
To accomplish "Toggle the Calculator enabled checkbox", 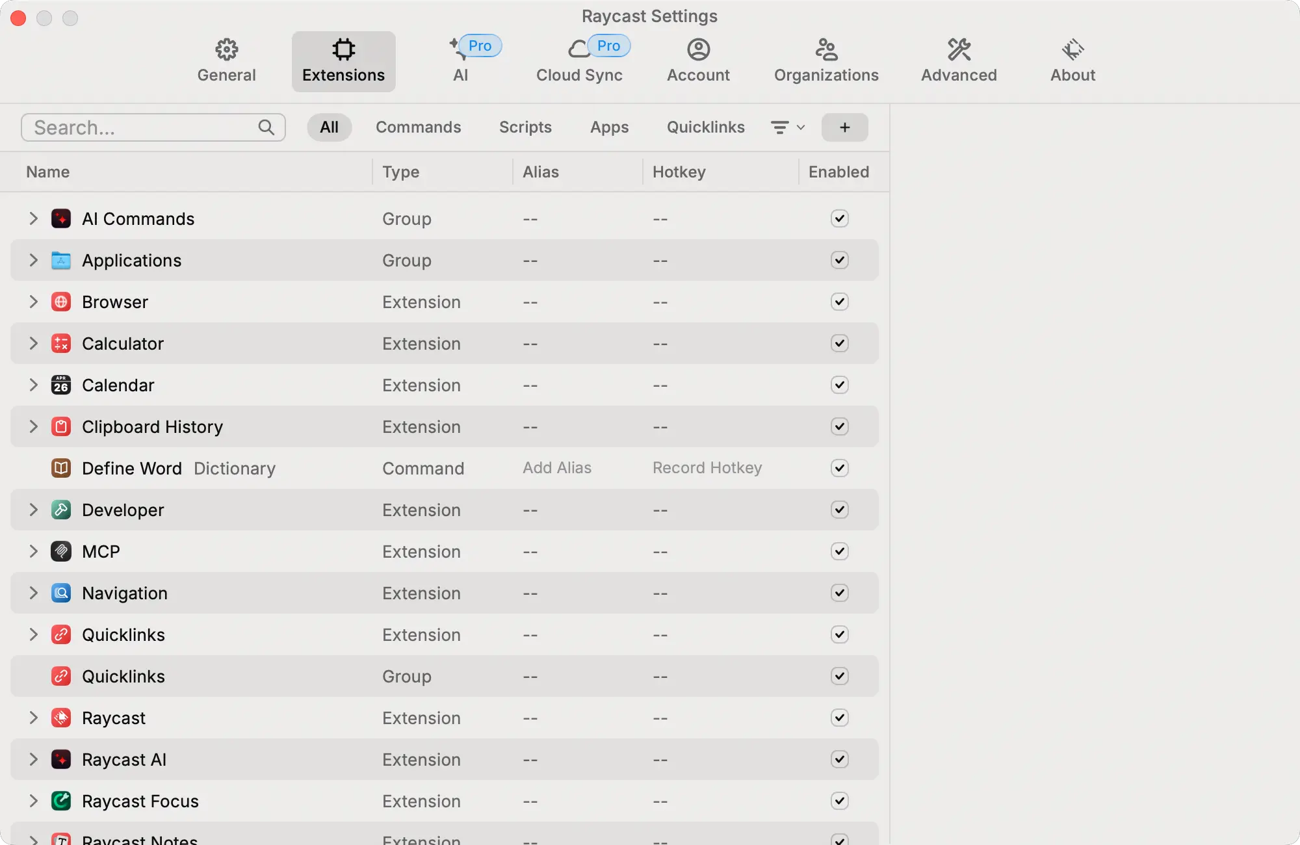I will [x=840, y=343].
